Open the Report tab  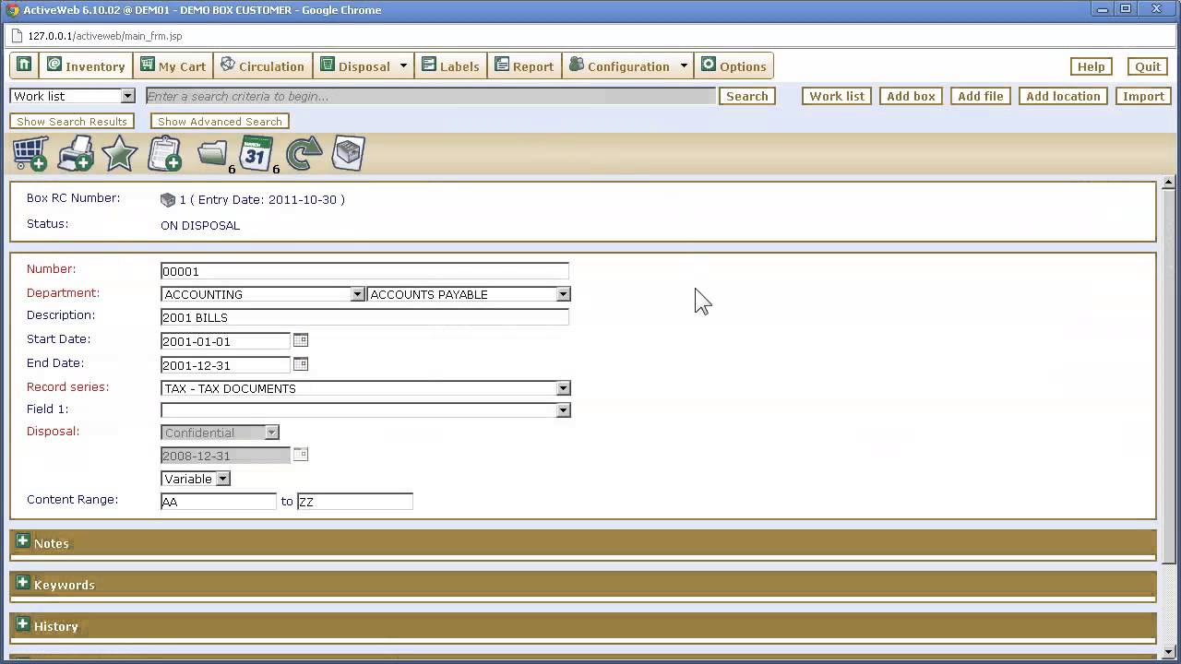coord(524,65)
